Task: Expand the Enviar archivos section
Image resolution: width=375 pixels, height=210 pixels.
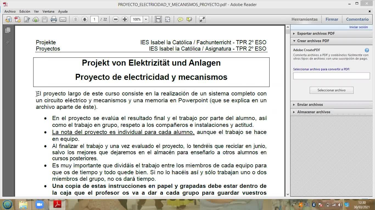Action: pos(310,104)
